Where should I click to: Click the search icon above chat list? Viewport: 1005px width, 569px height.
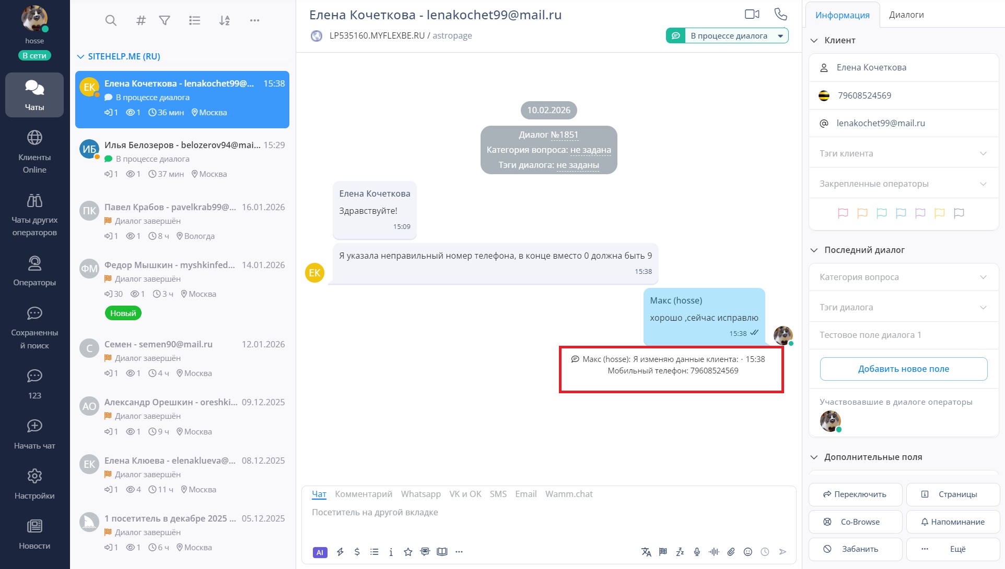(111, 20)
